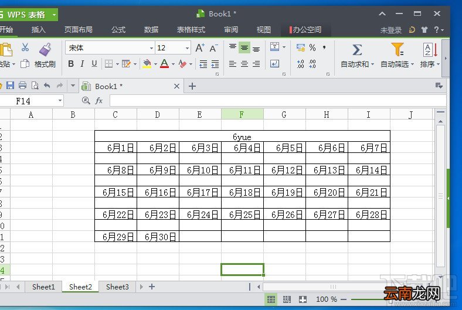
Task: Toggle italic formatting
Action: pyautogui.click(x=83, y=64)
